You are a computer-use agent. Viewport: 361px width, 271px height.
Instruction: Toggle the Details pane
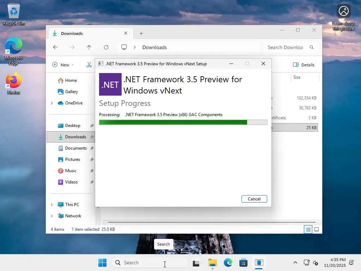[304, 65]
